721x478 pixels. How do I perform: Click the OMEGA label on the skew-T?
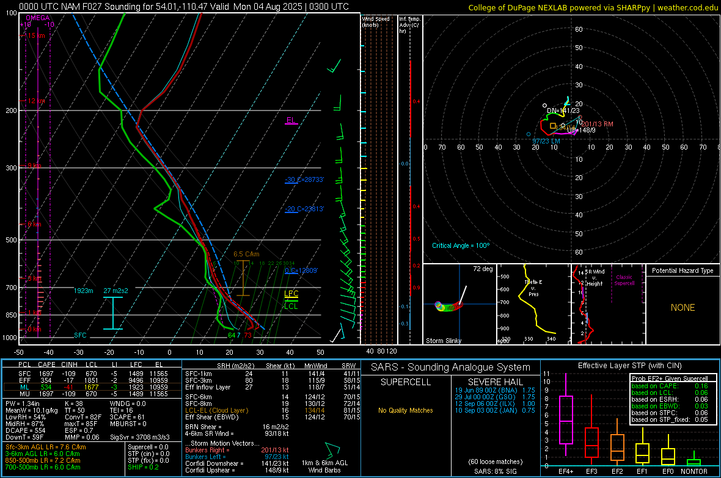click(38, 18)
